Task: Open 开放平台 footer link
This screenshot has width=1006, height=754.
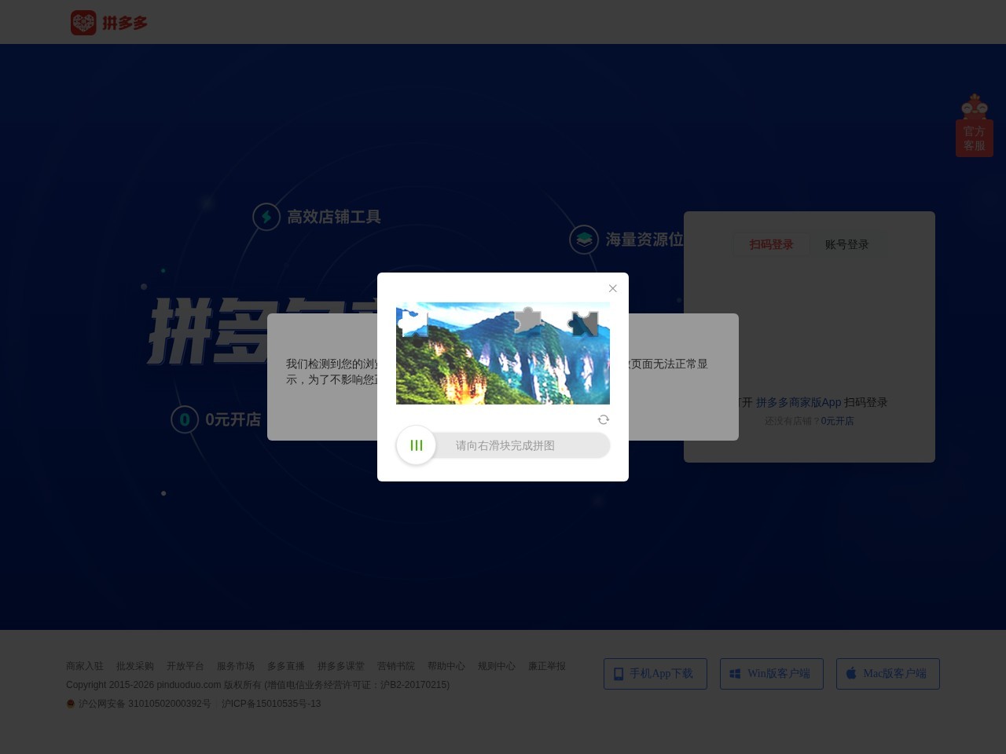Action: click(185, 666)
